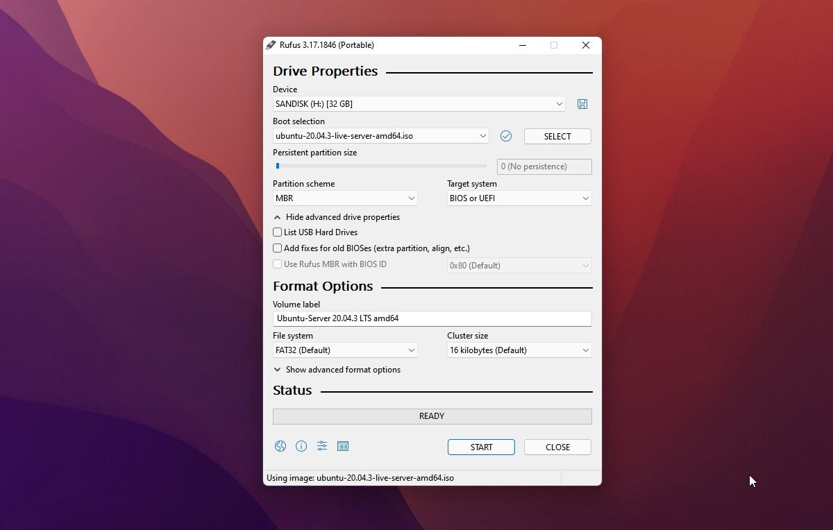Expand Show advanced format options
This screenshot has width=833, height=530.
(338, 370)
